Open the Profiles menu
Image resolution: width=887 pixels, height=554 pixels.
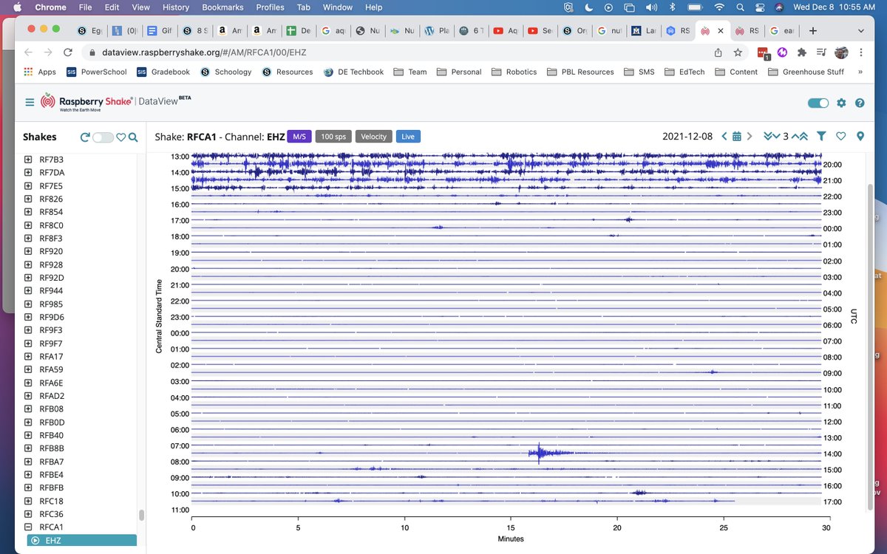[x=270, y=7]
